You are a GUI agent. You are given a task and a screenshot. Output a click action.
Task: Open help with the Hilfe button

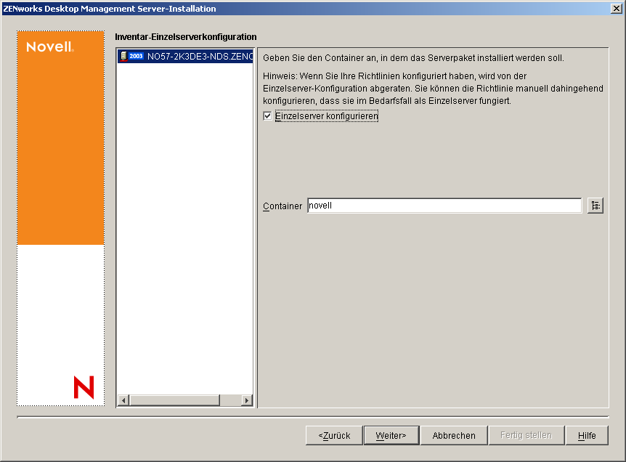tap(587, 435)
